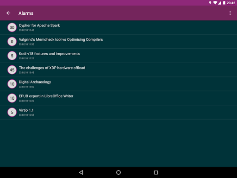
Task: Tap the location icon in status bar
Action: coord(210,3)
